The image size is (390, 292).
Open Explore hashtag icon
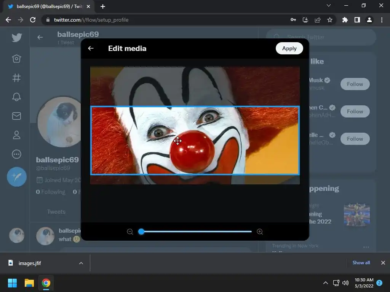16,78
